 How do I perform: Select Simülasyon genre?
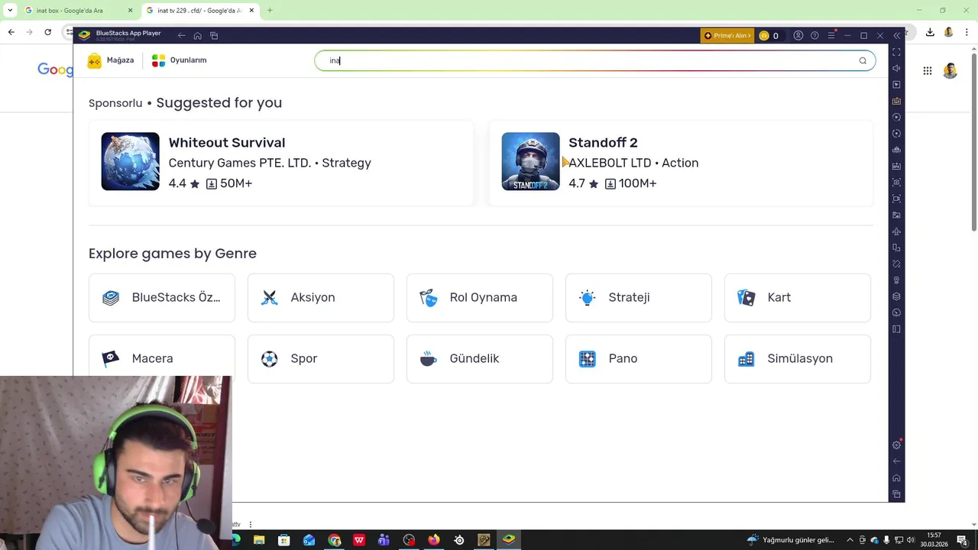[x=798, y=359]
